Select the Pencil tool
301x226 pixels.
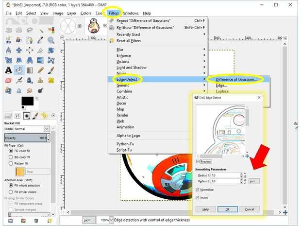point(40,70)
